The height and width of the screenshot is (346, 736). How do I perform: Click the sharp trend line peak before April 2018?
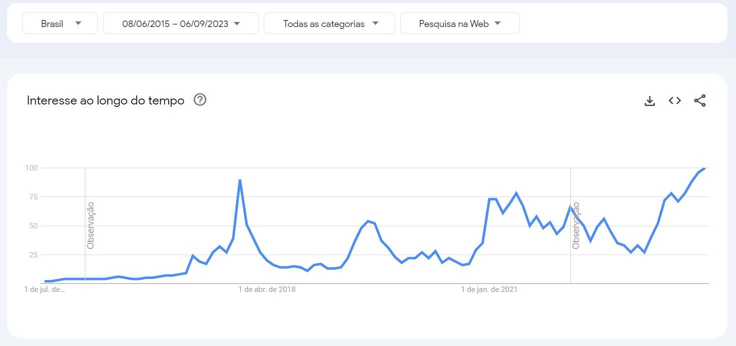(x=240, y=180)
